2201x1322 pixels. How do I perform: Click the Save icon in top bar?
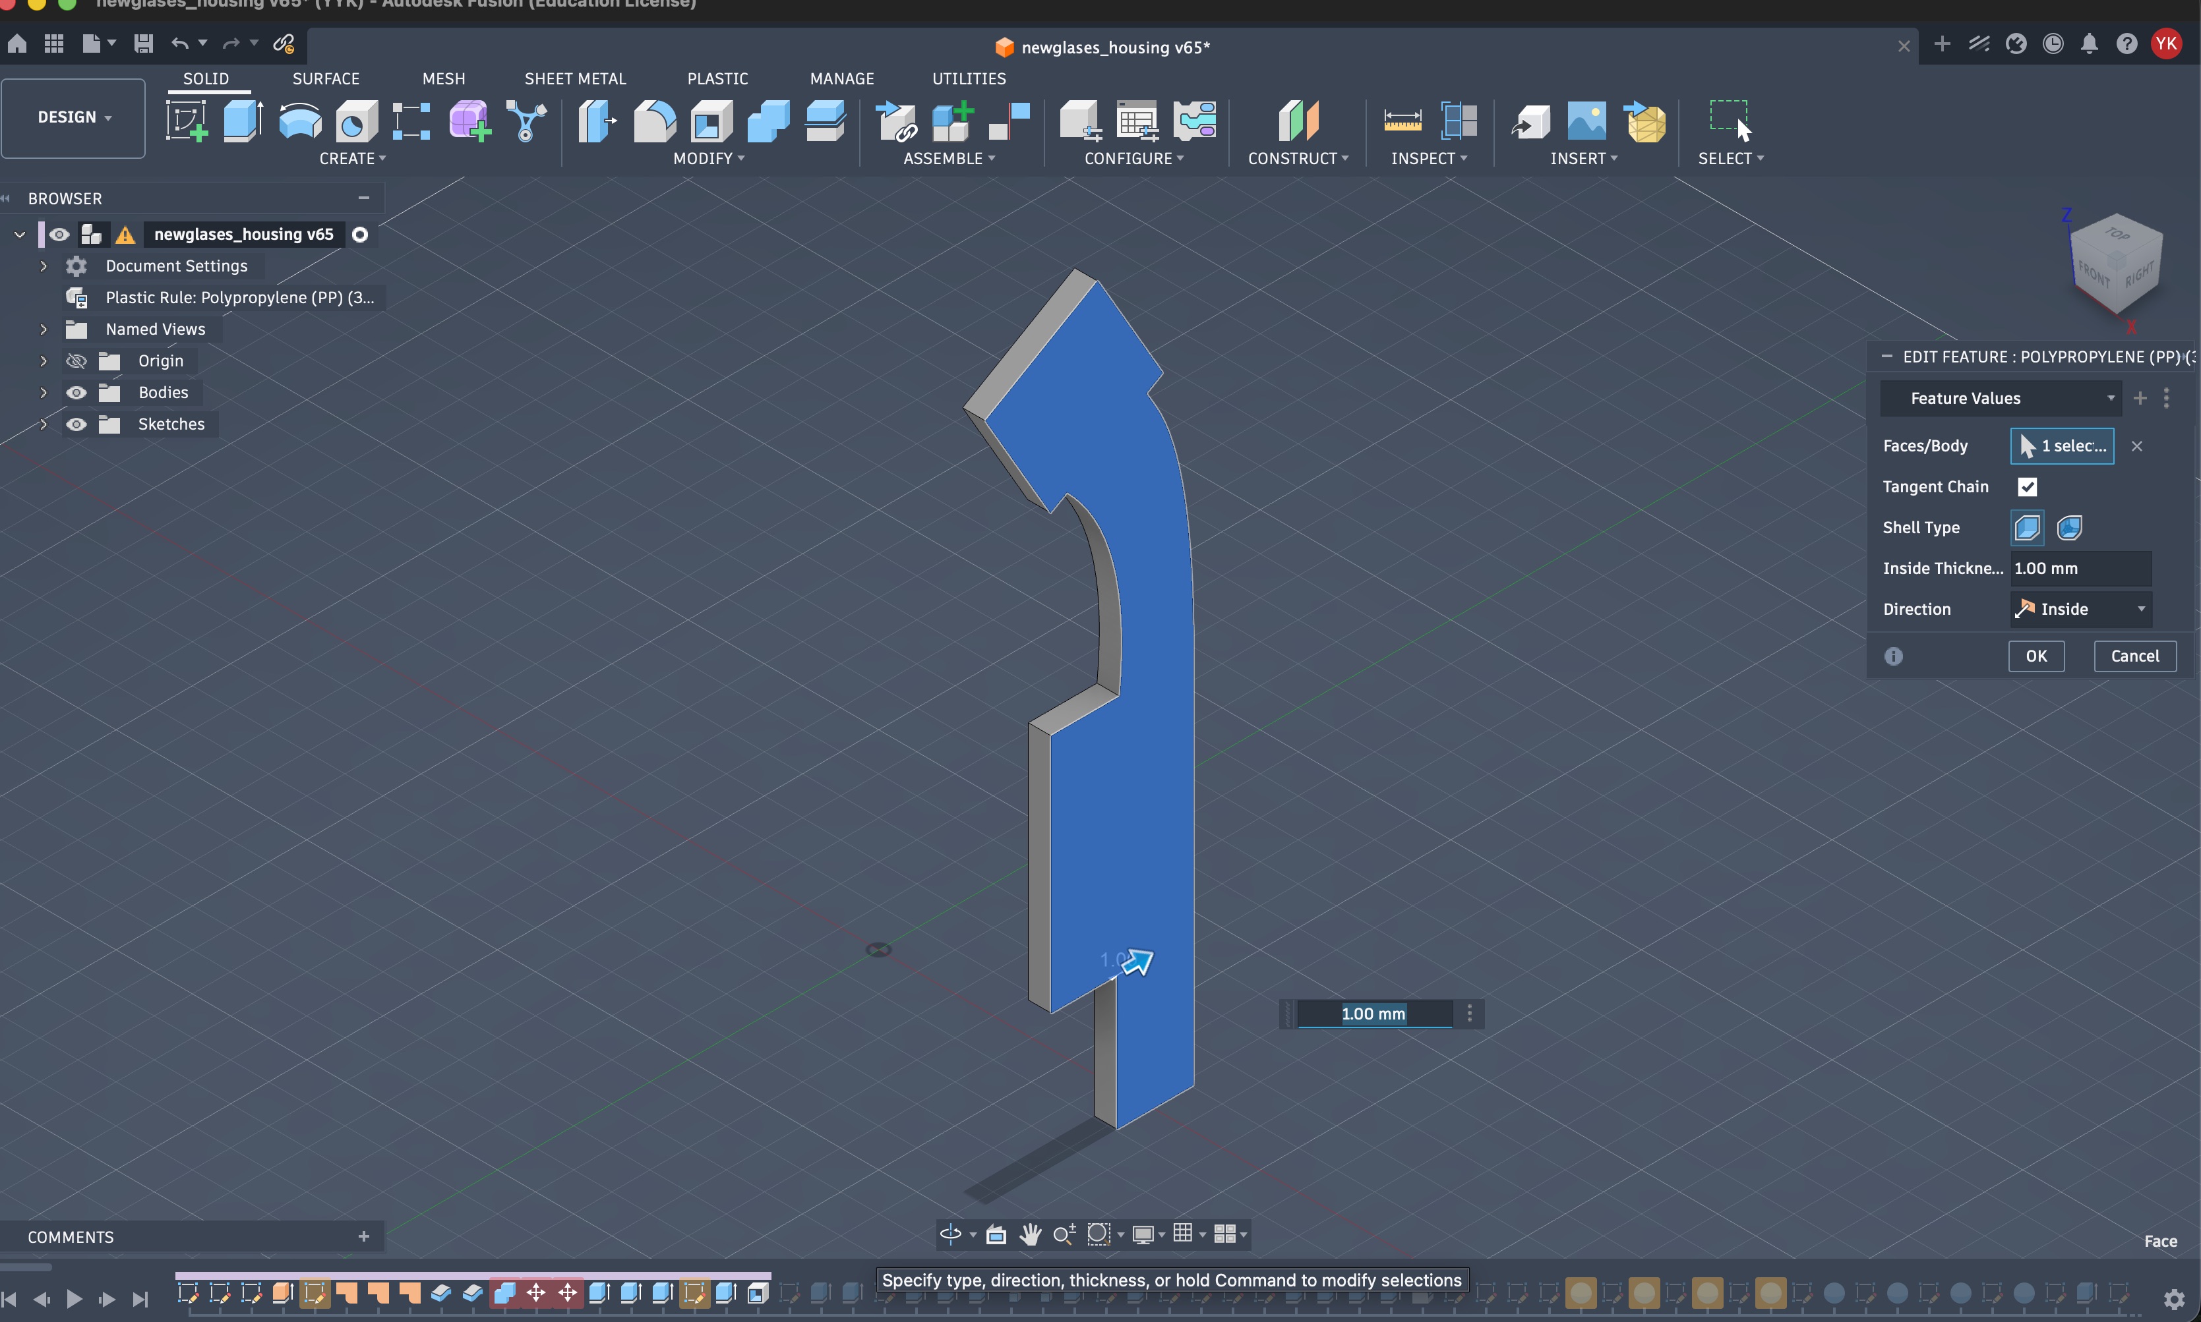(x=144, y=43)
